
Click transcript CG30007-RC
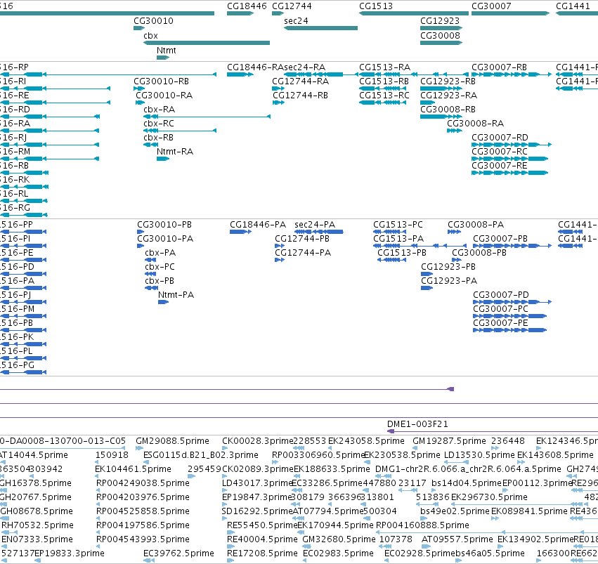point(500,152)
